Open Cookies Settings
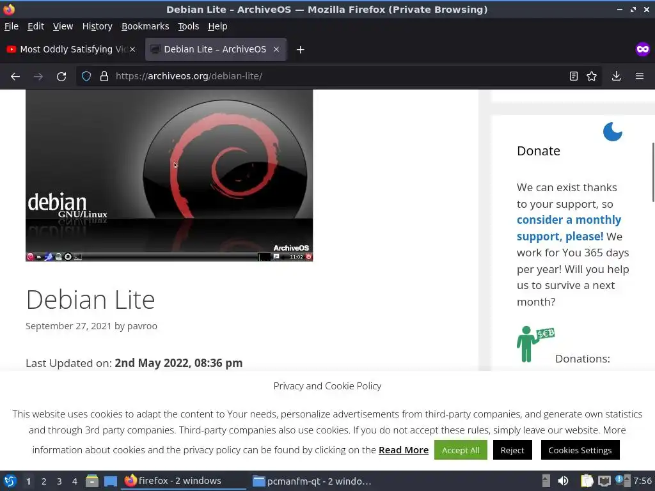Screen dimensions: 655x491 point(580,450)
